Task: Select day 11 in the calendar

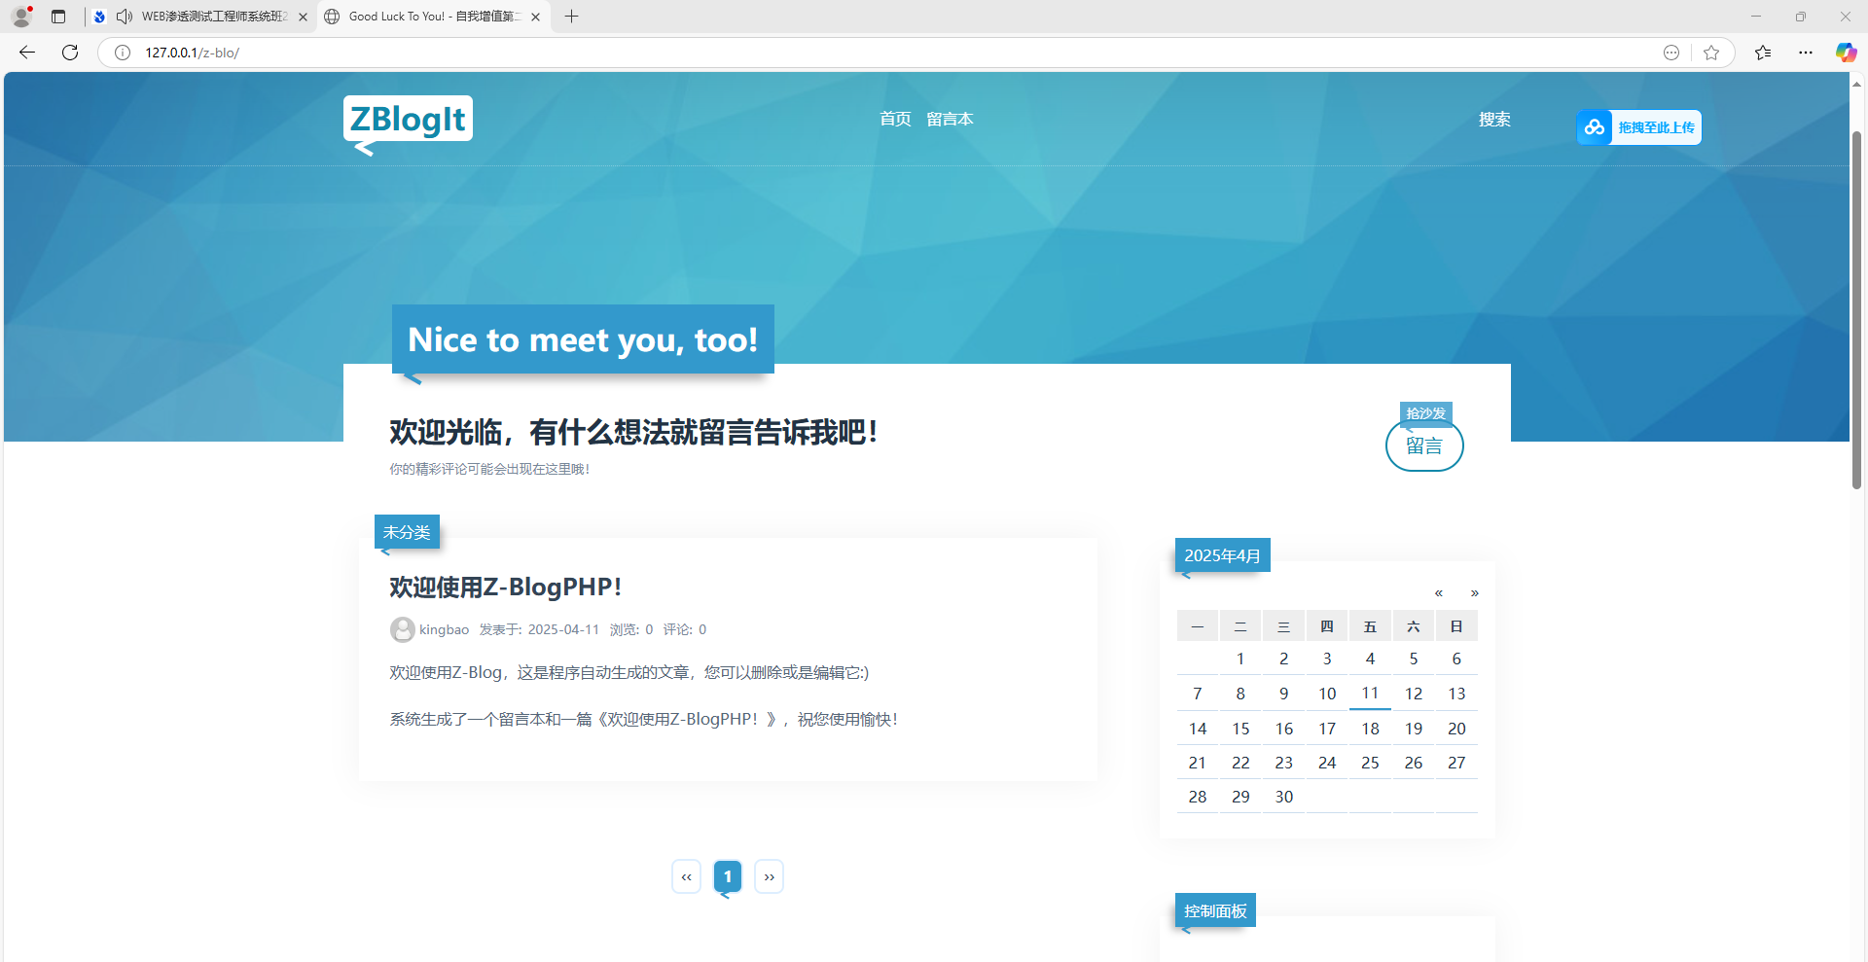Action: coord(1370,694)
